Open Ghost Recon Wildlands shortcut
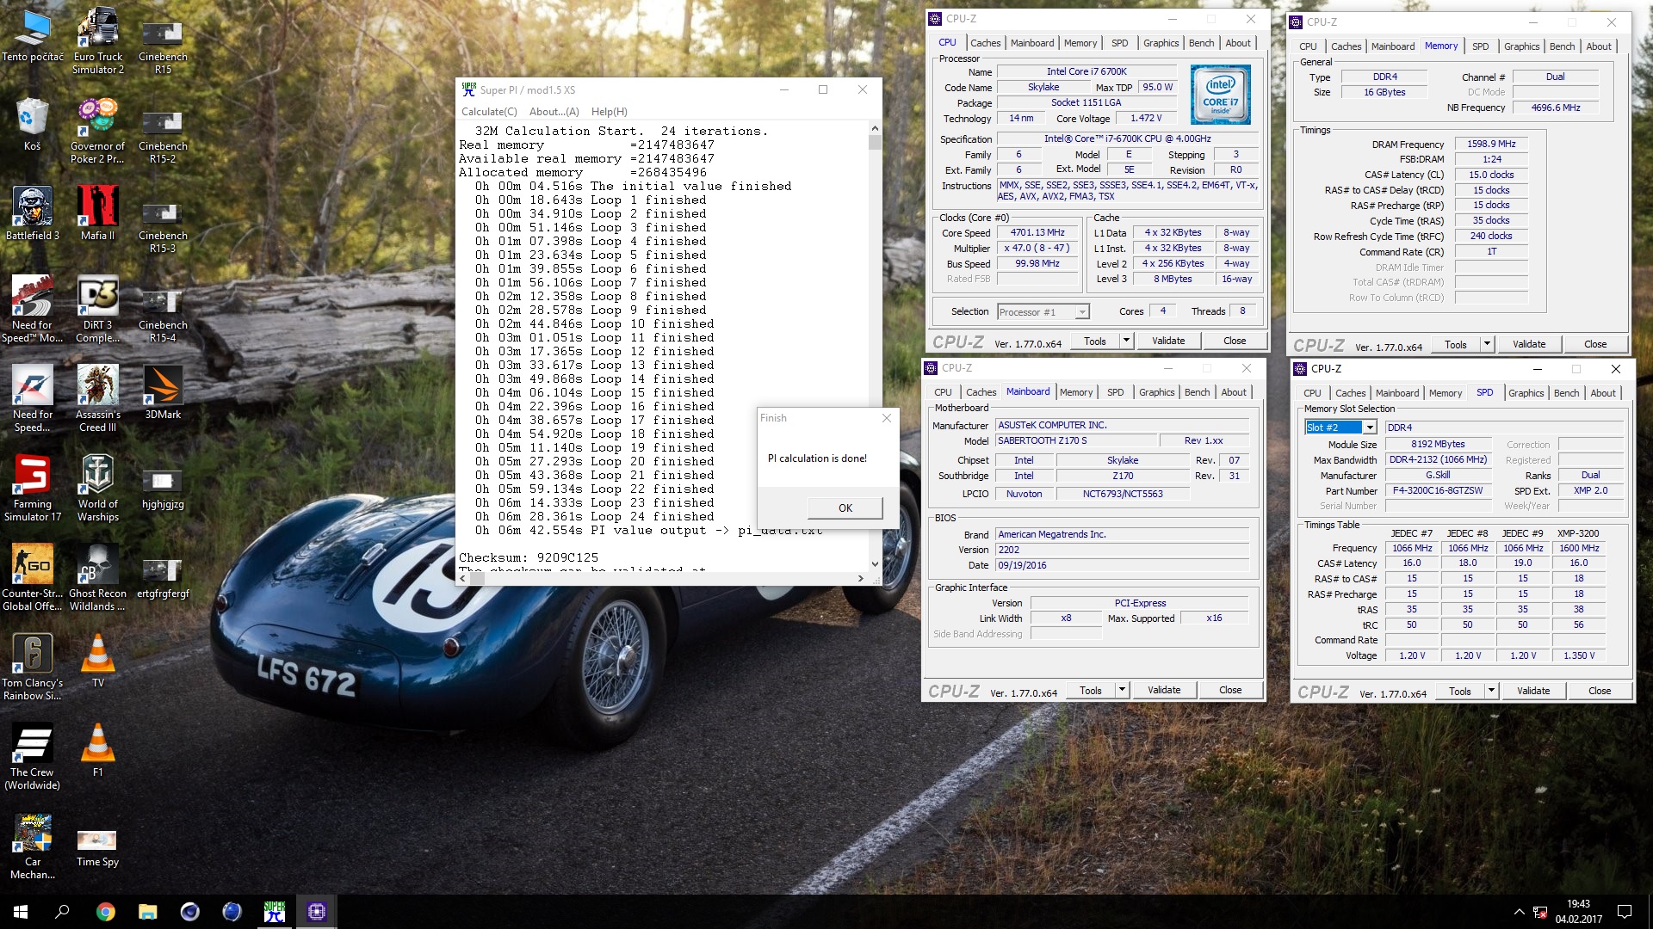The width and height of the screenshot is (1653, 929). 97,577
